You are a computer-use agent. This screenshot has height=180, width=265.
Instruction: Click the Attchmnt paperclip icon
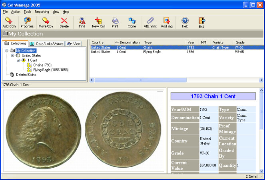click(150, 22)
